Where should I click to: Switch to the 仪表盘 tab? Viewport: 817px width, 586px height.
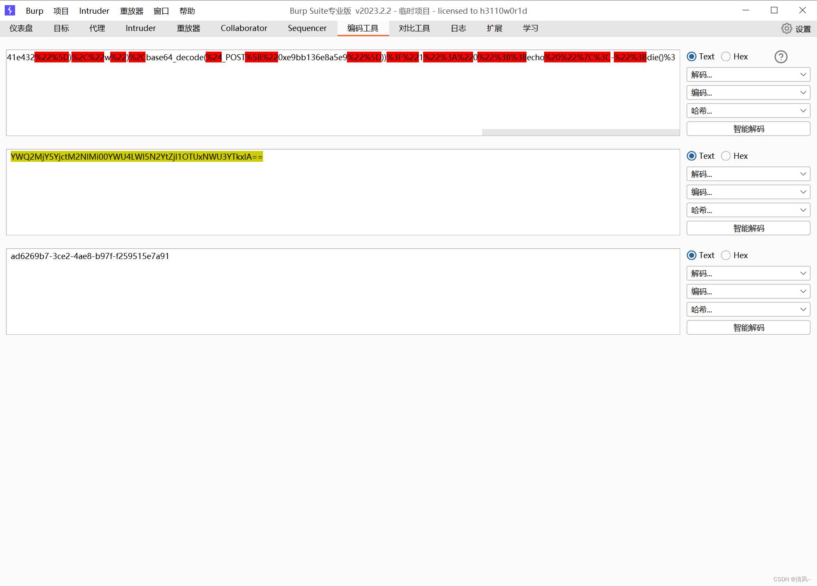[21, 28]
